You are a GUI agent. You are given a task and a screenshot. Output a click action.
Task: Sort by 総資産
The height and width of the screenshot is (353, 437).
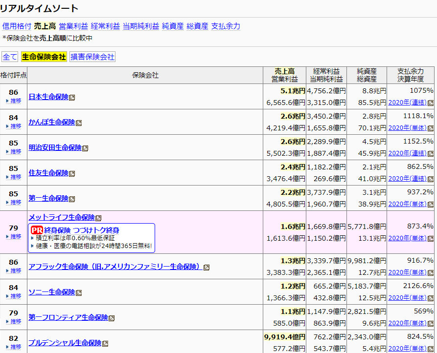[x=197, y=26]
